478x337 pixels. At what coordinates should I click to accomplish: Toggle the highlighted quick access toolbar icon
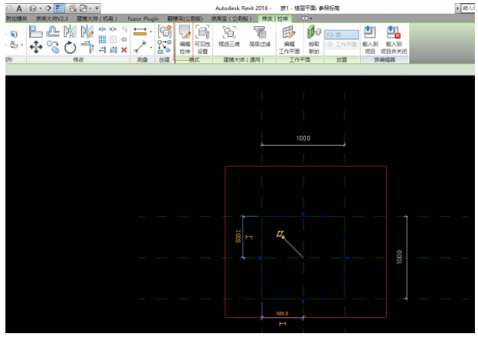click(59, 7)
